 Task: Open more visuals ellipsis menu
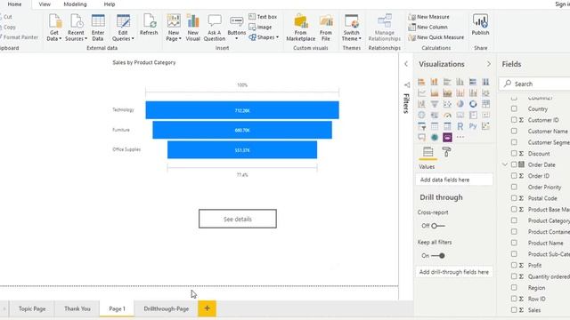460,137
